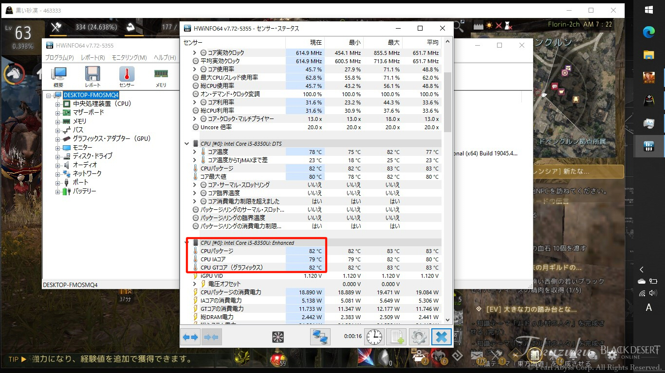Select the ポート tree item
Viewport: 665px width, 373px height.
(80, 183)
